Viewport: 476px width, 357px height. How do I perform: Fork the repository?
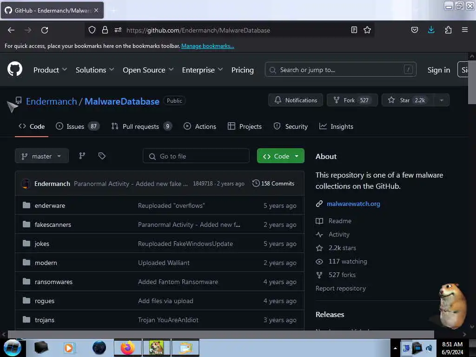point(352,100)
